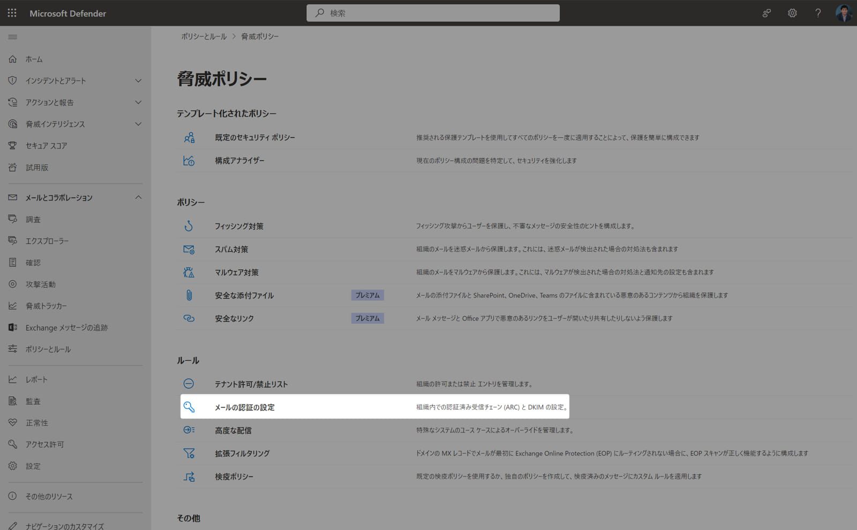Open メールの認証の設定 rule link
Viewport: 857px width, 530px height.
tap(245, 407)
